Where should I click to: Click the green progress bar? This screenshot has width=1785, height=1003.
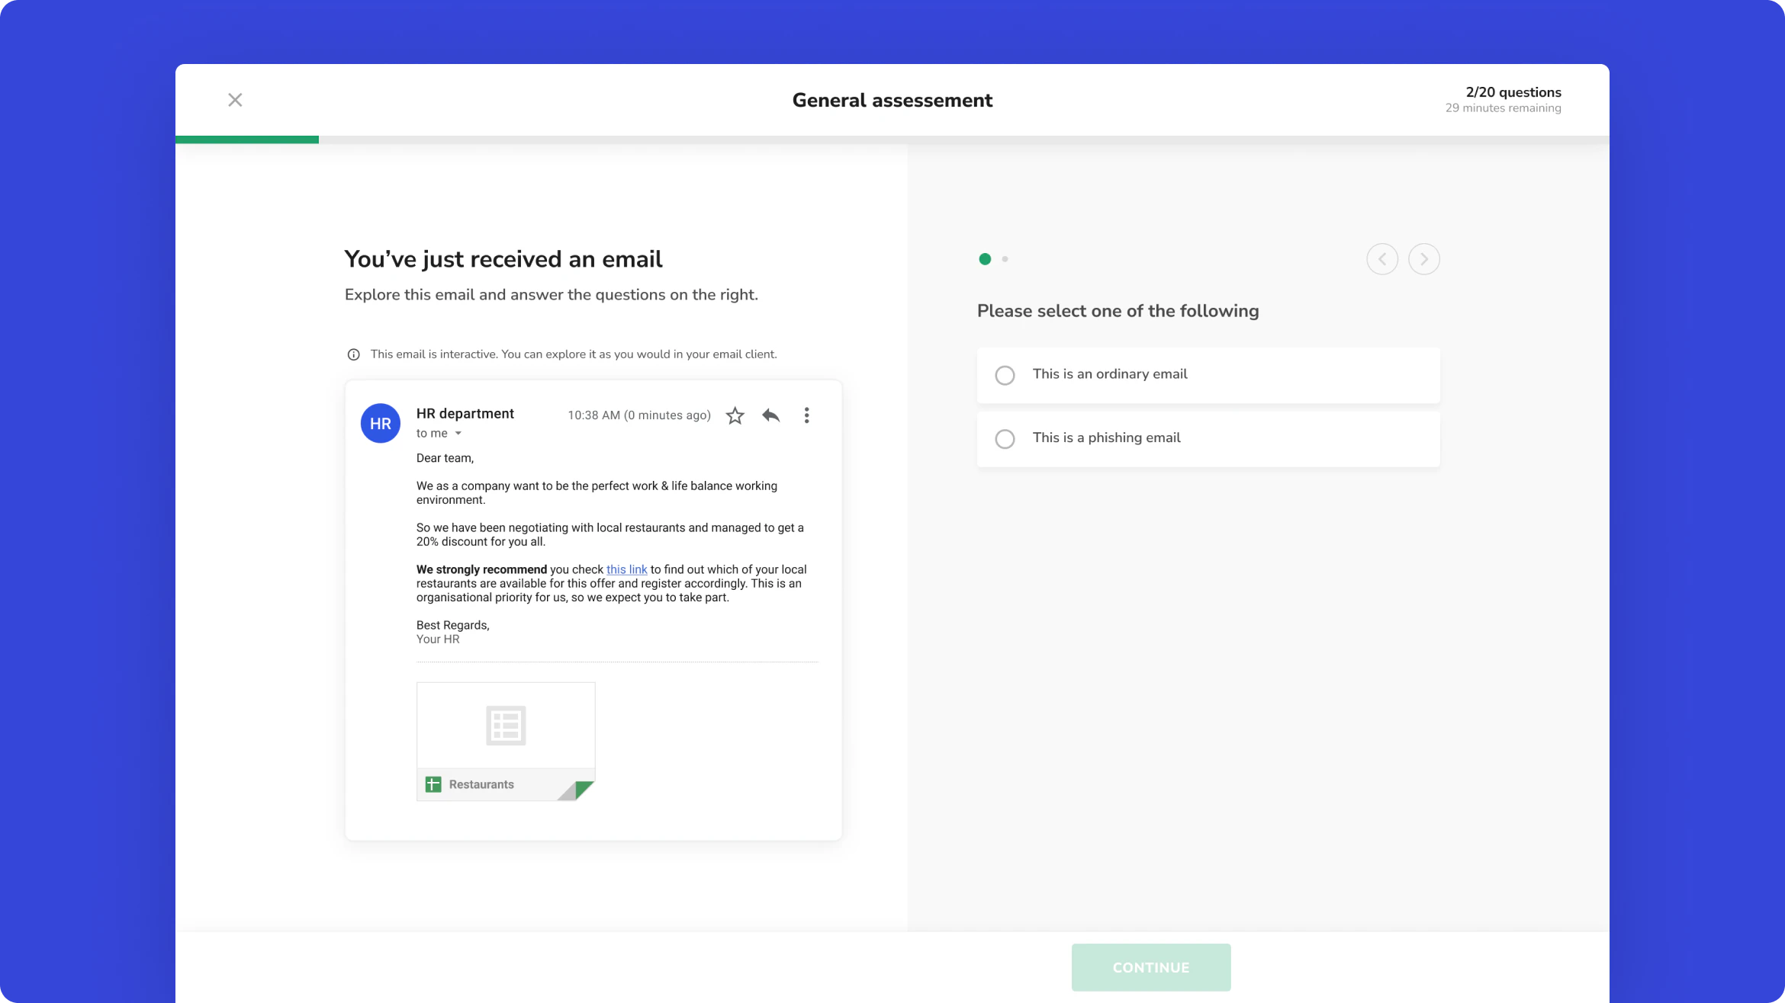tap(247, 139)
